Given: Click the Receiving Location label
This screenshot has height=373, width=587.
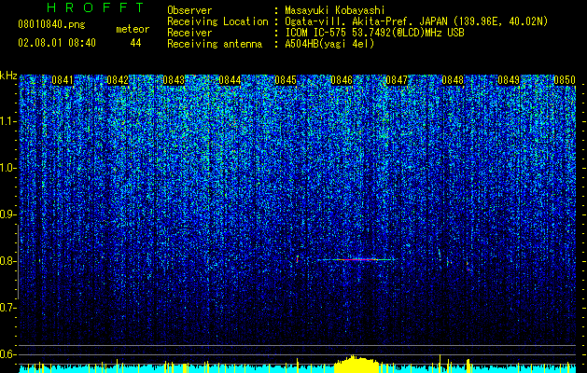Looking at the screenshot, I should point(217,21).
